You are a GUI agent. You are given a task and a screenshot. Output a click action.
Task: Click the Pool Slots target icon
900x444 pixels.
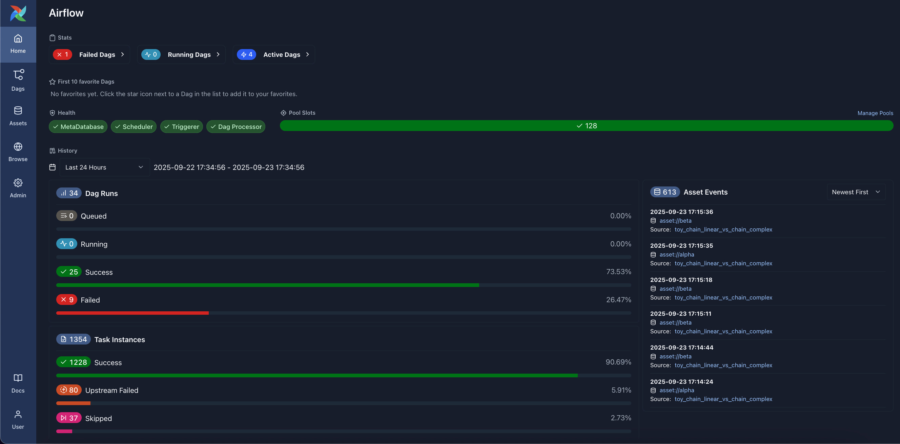[x=283, y=113]
